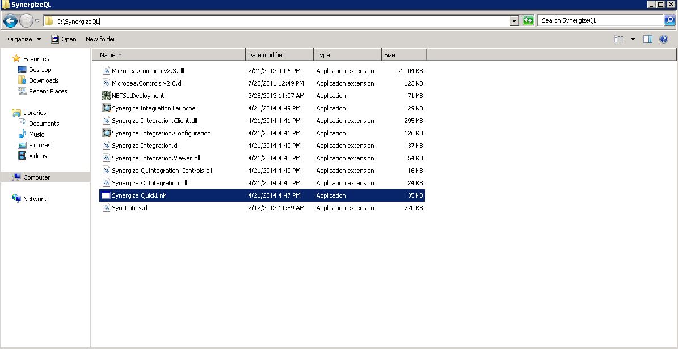Sort by the Name column header
678x349 pixels.
point(169,55)
